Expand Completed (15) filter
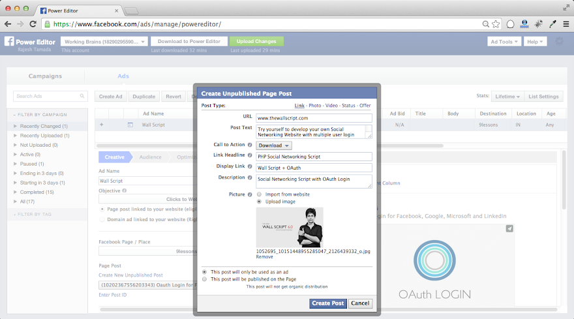Viewport: 574px width, 319px height. pos(16,192)
